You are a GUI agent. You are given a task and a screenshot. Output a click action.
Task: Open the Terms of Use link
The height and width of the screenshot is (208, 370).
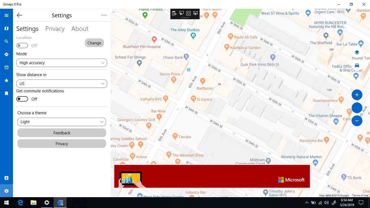[x=360, y=196]
